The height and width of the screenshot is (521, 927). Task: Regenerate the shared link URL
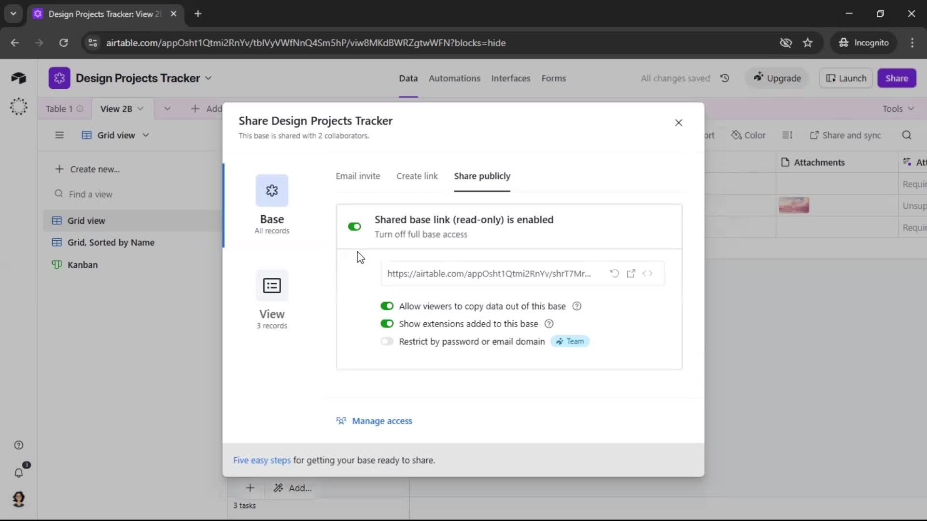click(614, 274)
